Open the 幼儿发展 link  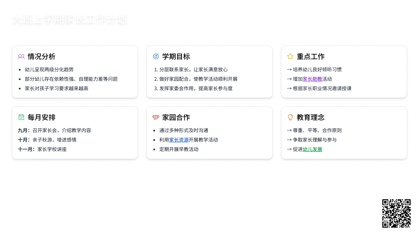click(313, 149)
